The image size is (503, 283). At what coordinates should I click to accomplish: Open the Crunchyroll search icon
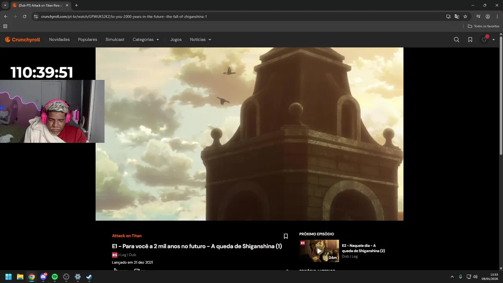click(457, 40)
